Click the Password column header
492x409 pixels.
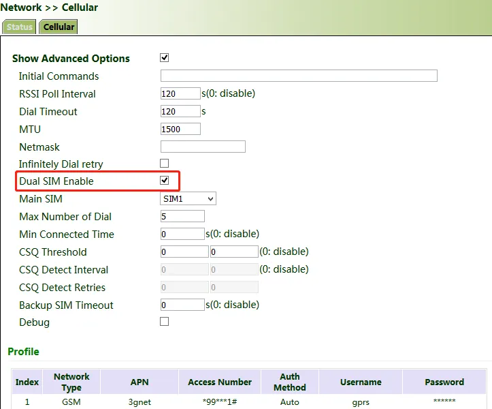tap(444, 382)
